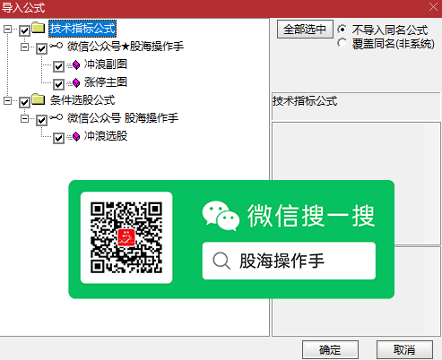Uncheck the 涨停主图 checkbox
Screen dimensions: 442x360
(x=58, y=84)
